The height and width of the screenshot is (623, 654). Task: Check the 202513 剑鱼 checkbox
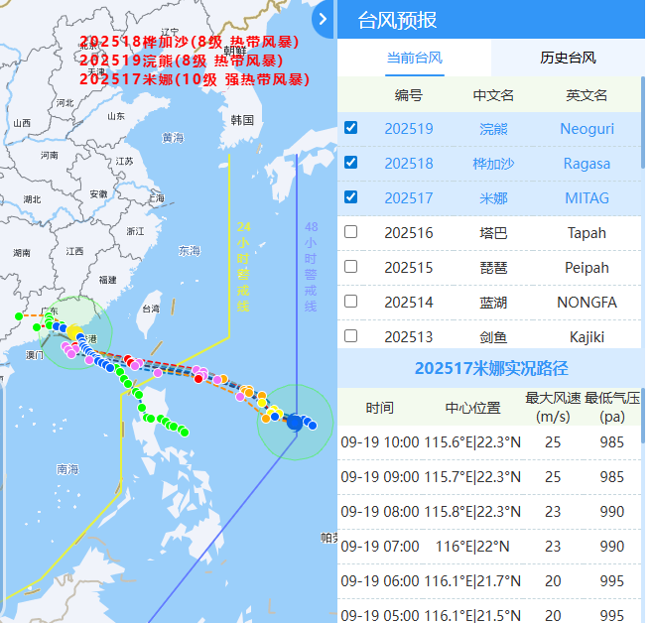click(x=350, y=335)
